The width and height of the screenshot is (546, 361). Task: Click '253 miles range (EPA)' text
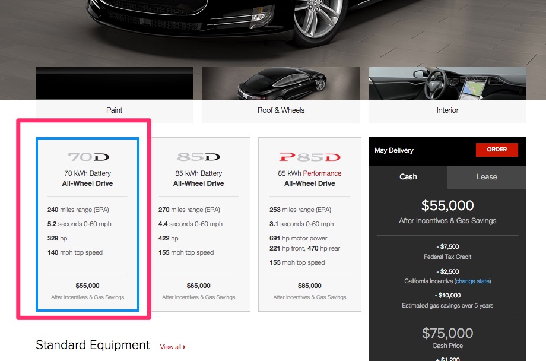[300, 210]
